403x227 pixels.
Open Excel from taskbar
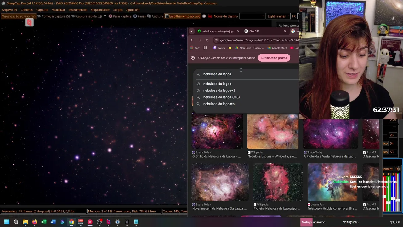[44, 222]
